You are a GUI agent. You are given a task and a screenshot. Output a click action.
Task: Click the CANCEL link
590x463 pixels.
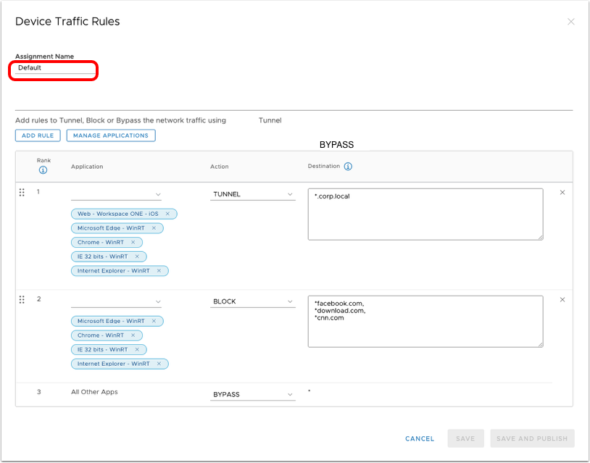coord(420,438)
